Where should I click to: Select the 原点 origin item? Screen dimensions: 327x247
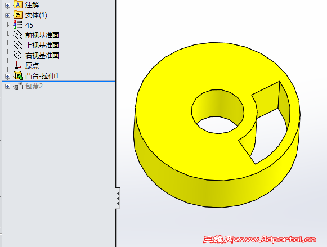click(32, 65)
